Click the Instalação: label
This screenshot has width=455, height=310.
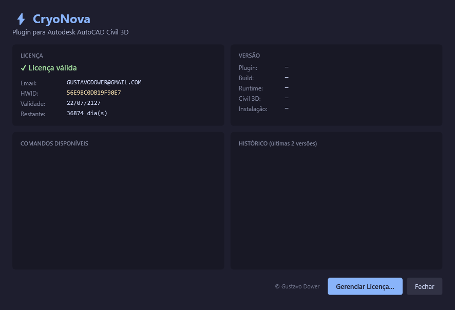pyautogui.click(x=253, y=109)
